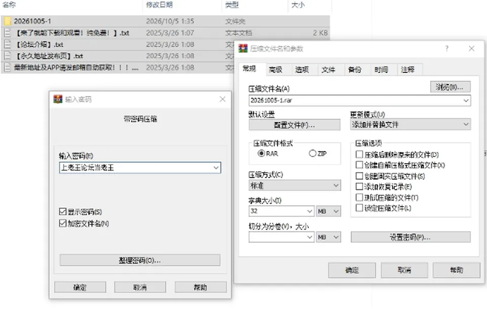This screenshot has height=317, width=487.
Task: Switch to the 高级 tab
Action: pyautogui.click(x=275, y=70)
